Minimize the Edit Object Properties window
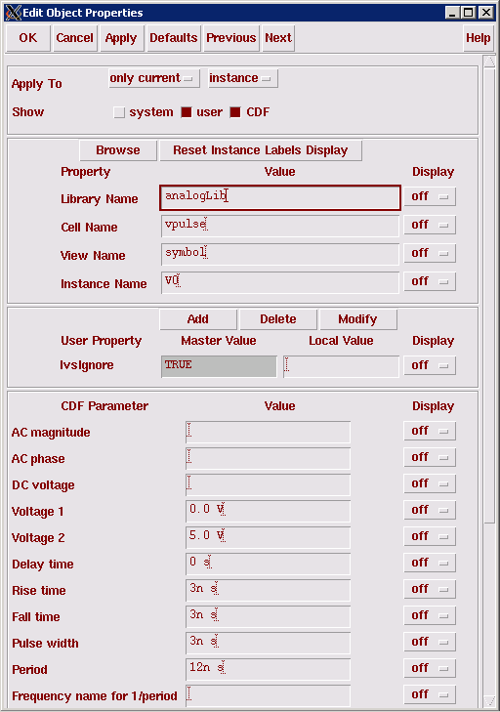Screen dimensions: 500x712 coord(452,13)
